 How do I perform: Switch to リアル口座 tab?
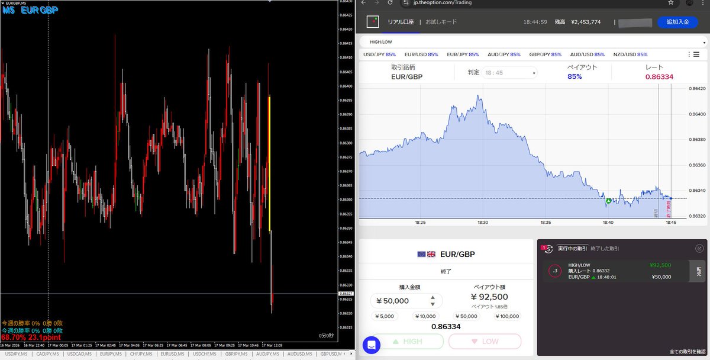click(400, 22)
